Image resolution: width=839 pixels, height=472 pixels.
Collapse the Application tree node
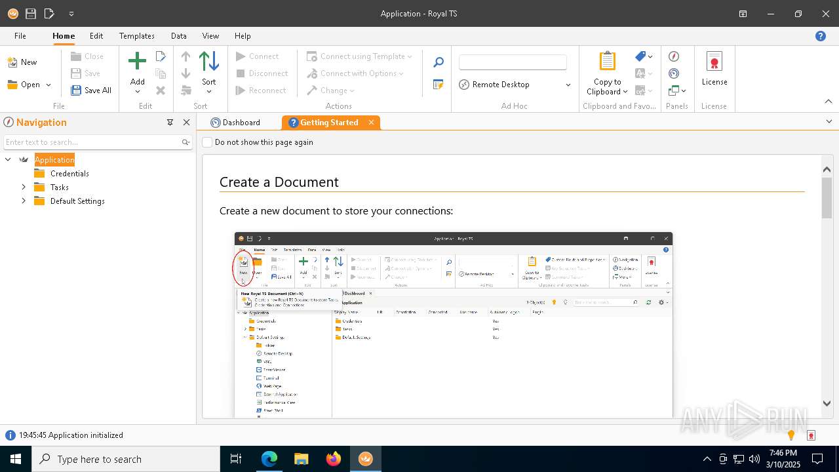(x=8, y=160)
